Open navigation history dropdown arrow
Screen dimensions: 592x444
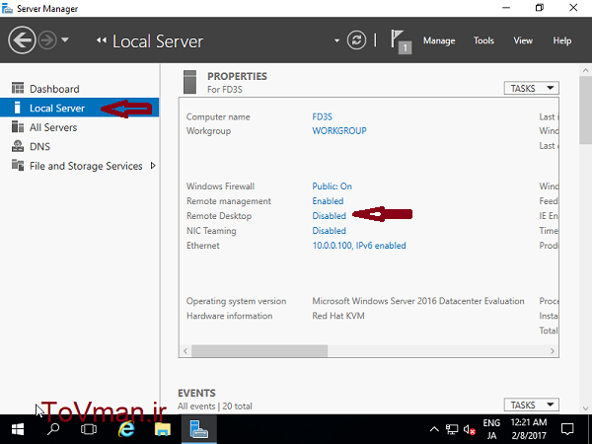tap(65, 39)
